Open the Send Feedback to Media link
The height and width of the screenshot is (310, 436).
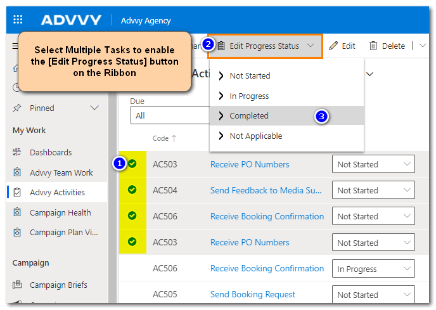(x=266, y=190)
